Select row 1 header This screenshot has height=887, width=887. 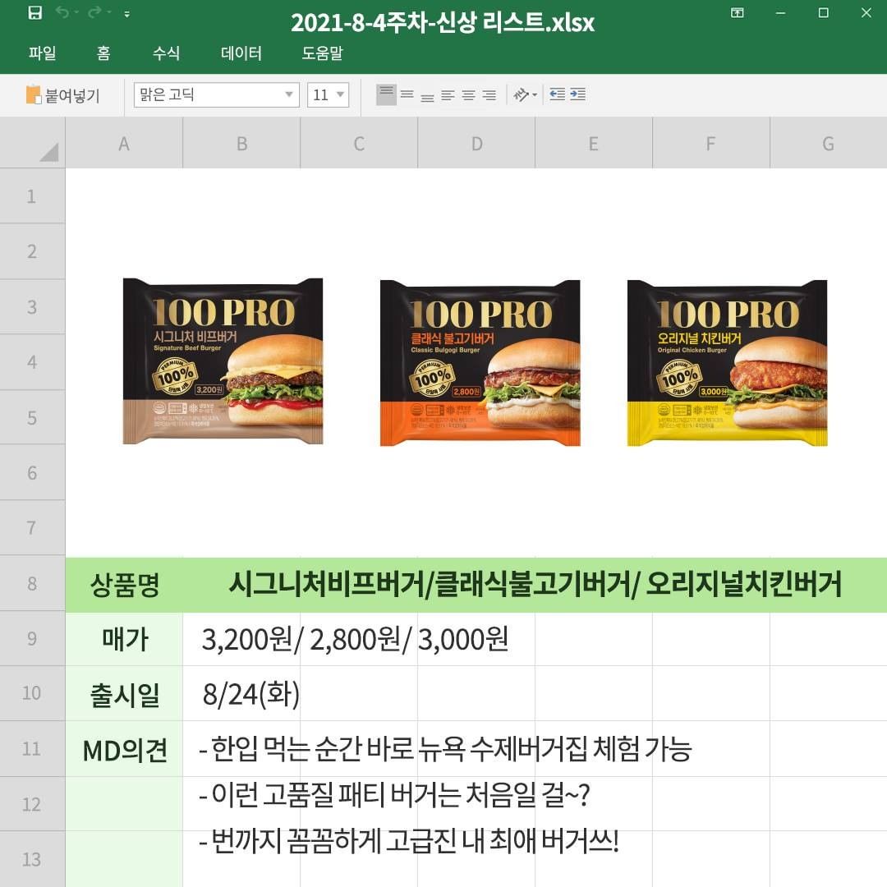click(x=32, y=196)
